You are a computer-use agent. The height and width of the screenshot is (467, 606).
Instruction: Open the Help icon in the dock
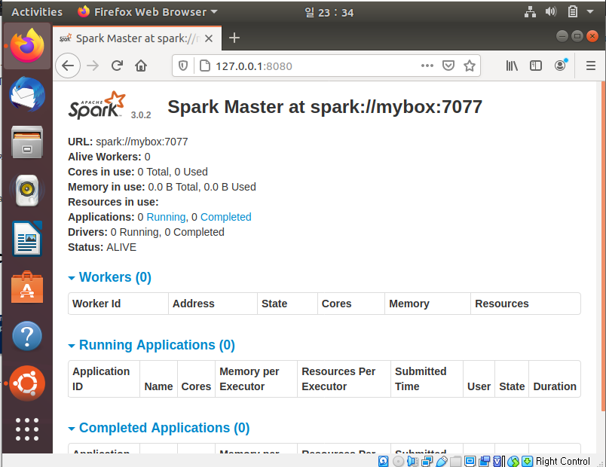click(27, 336)
